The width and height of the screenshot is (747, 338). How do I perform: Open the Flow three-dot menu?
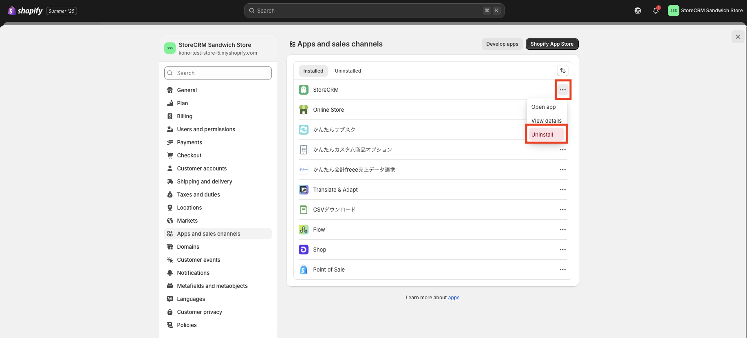tap(563, 230)
